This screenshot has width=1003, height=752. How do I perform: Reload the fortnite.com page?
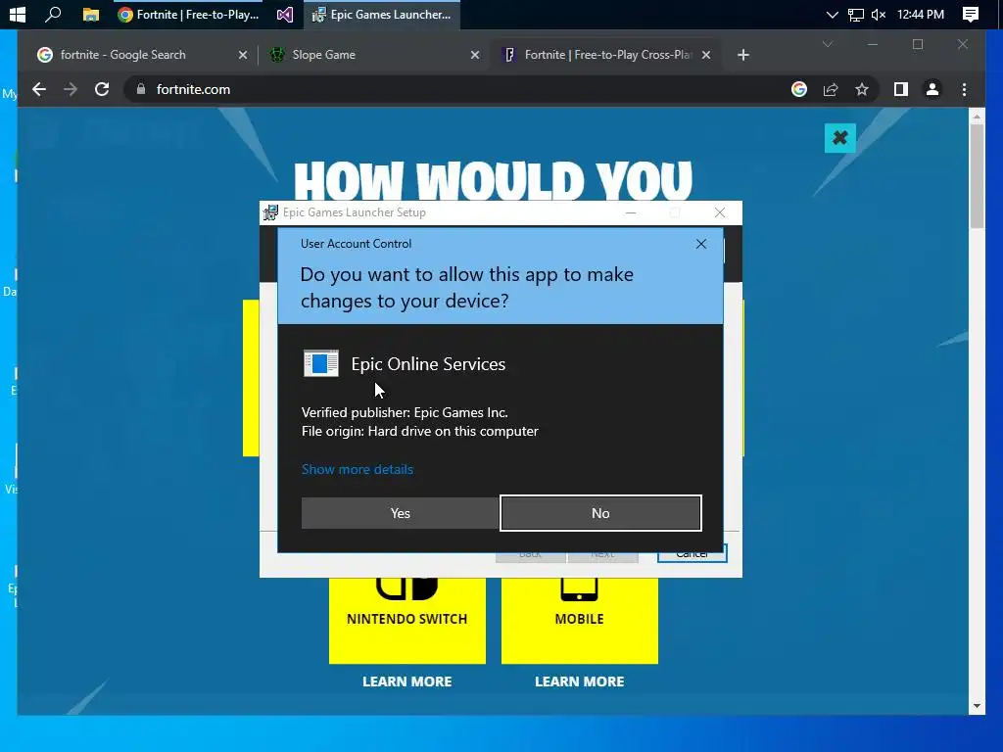(102, 89)
